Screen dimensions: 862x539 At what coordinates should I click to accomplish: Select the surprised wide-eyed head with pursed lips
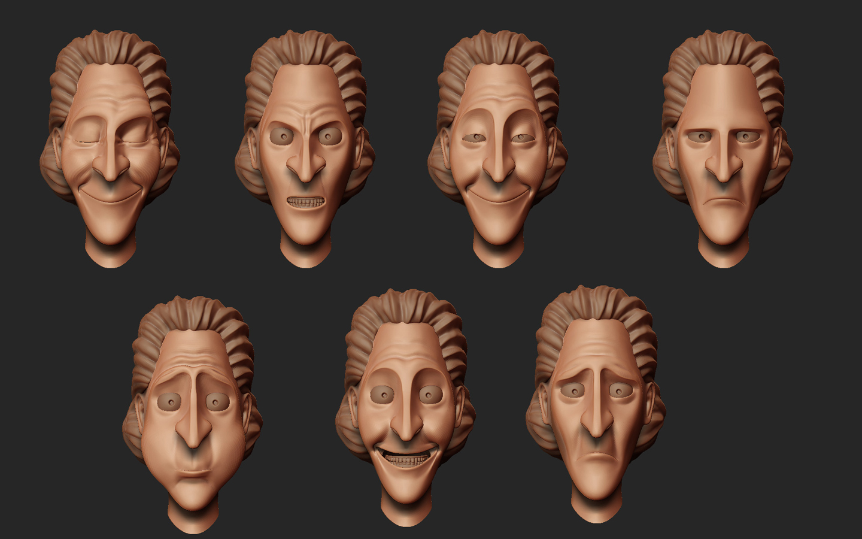pyautogui.click(x=192, y=413)
